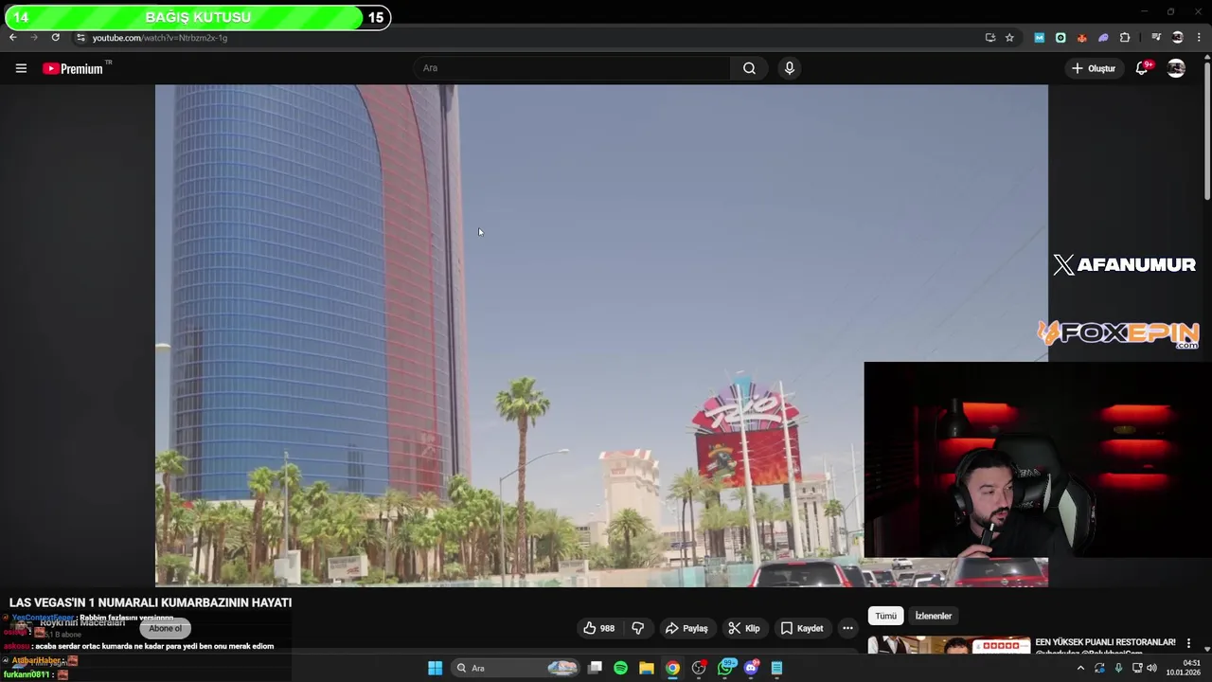Click site info icon in address bar
The image size is (1212, 682).
click(80, 38)
